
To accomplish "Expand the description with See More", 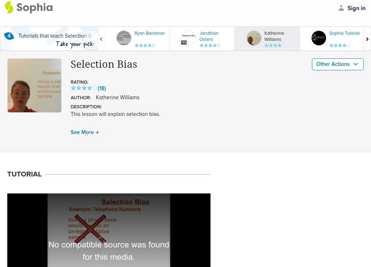I will pos(84,131).
